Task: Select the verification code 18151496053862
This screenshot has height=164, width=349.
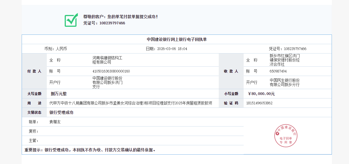Action: (x=259, y=103)
